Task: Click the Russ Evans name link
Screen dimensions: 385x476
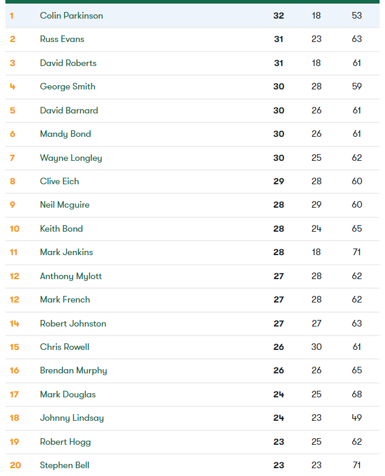Action: [x=62, y=39]
